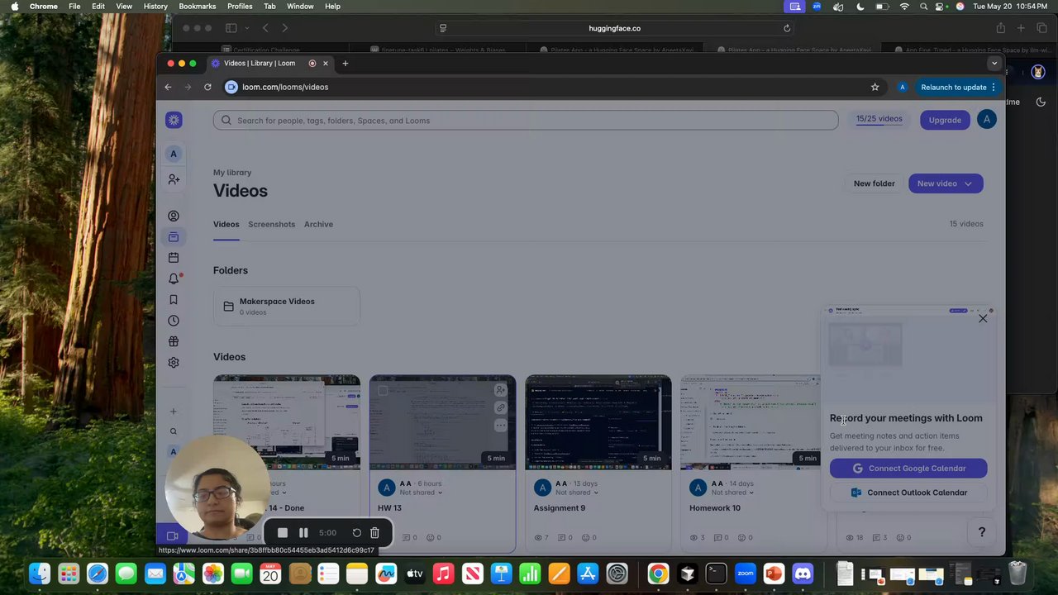
Task: Open History clock icon in sidebar
Action: [174, 321]
